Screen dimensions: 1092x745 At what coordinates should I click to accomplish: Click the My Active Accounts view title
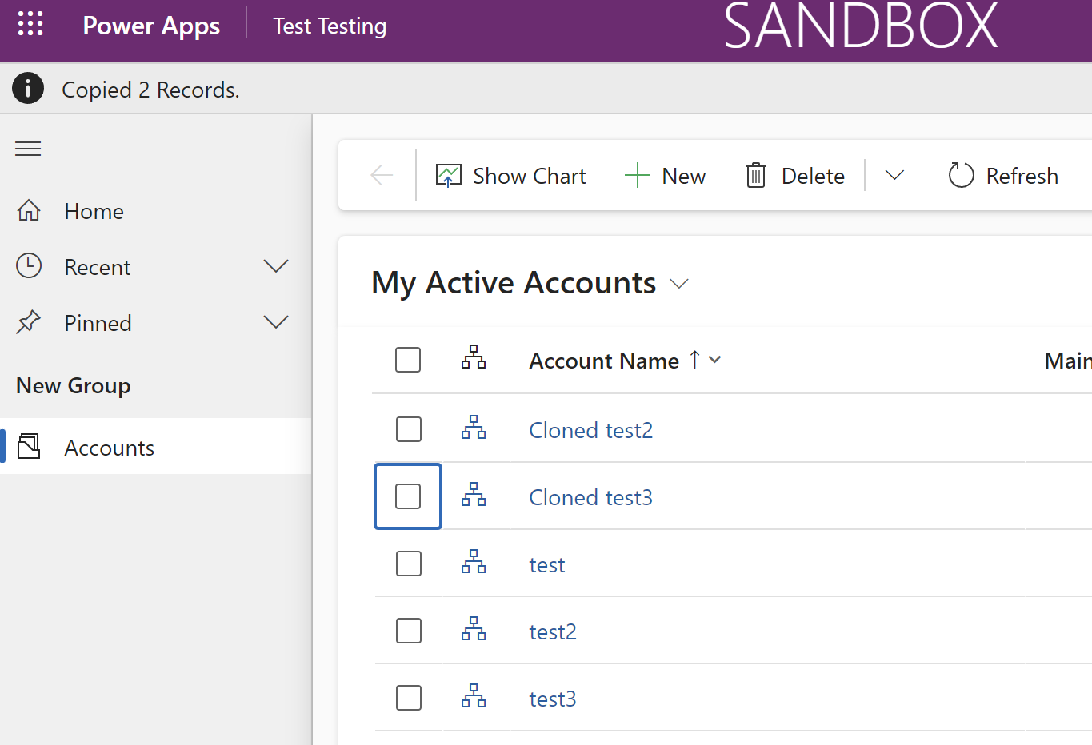pos(514,283)
